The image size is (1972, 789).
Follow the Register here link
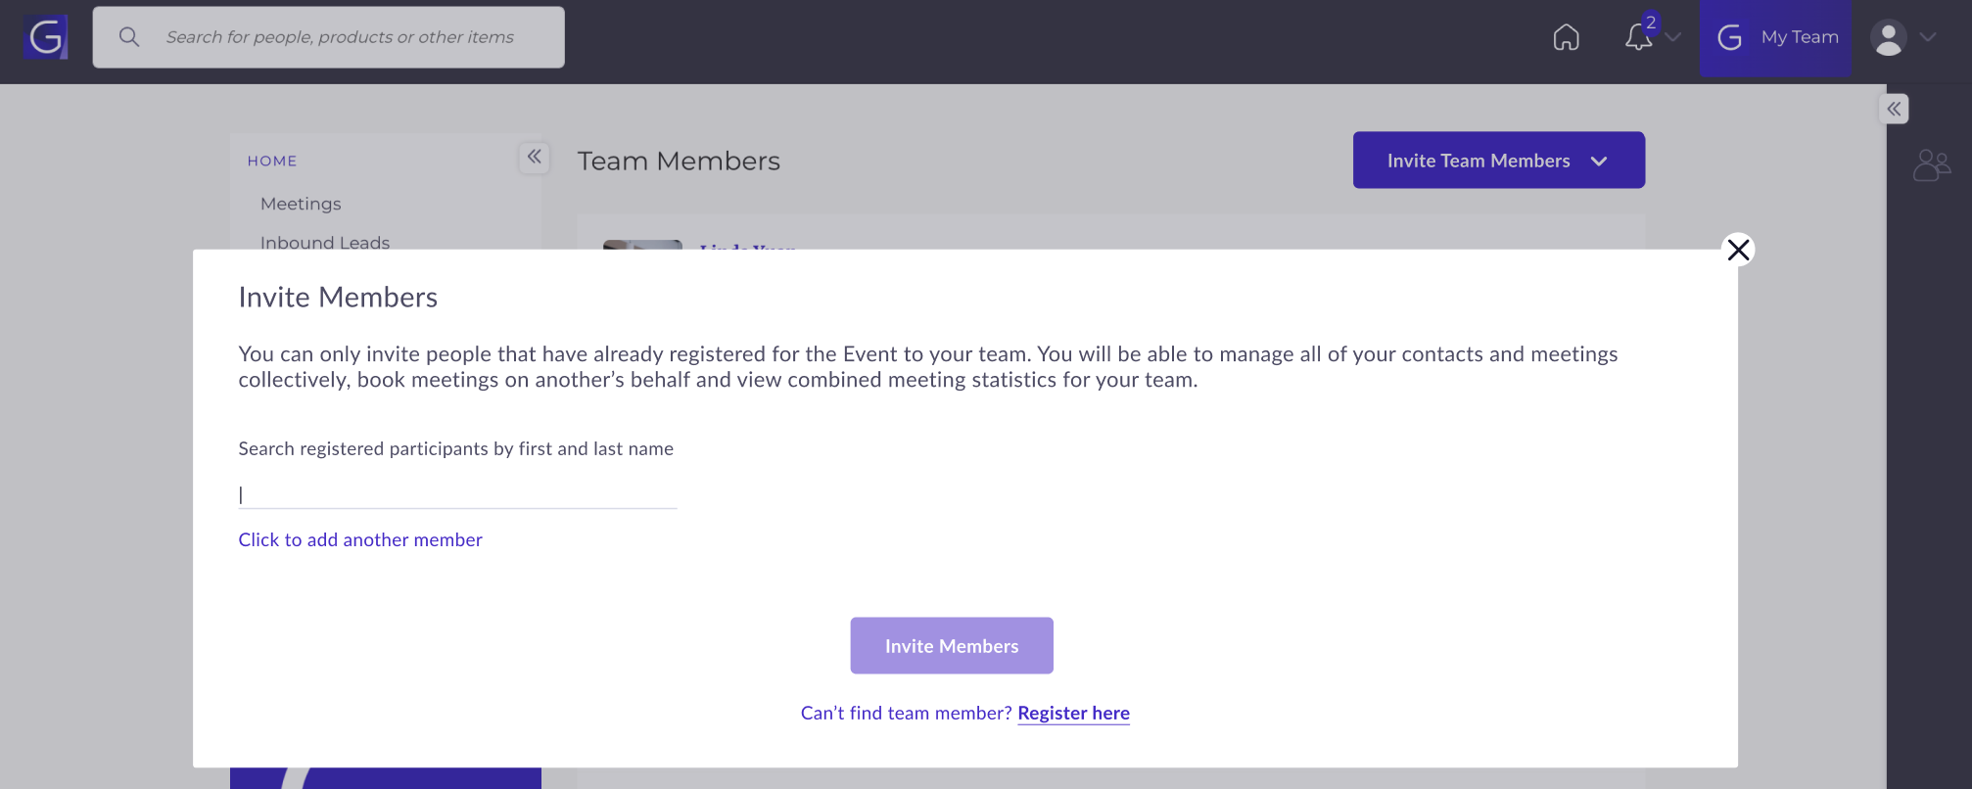tap(1073, 713)
